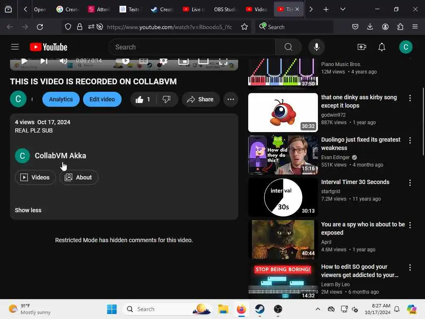Enter full screen mode
Screen dimensions: 425x319
223,61
